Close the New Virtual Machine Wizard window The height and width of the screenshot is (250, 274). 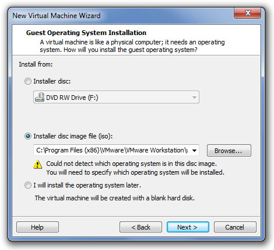pyautogui.click(x=247, y=13)
